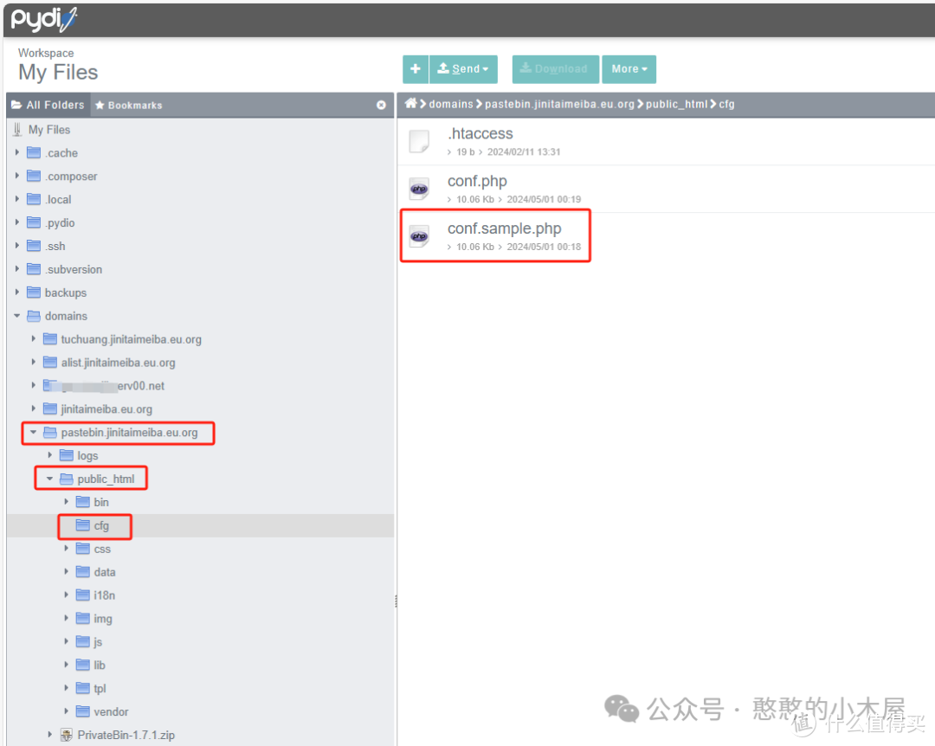Click the .htaccess blank file icon
This screenshot has width=935, height=746.
pyautogui.click(x=419, y=142)
